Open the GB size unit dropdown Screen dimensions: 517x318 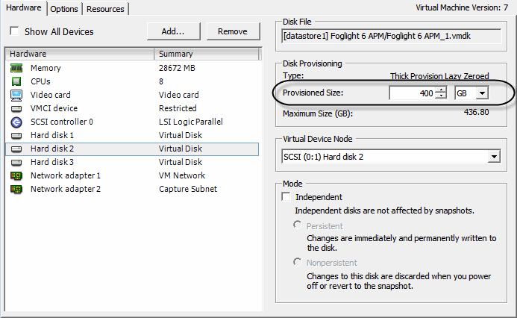point(481,93)
